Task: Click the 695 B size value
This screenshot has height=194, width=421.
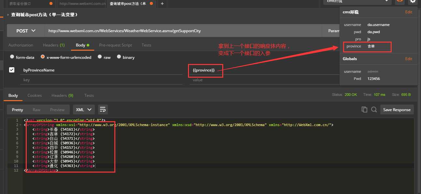Action: pos(406,95)
